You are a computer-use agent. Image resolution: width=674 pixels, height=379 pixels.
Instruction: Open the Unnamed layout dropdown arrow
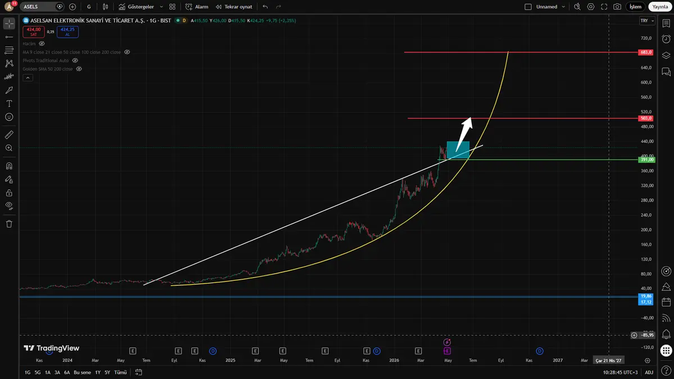click(x=564, y=7)
